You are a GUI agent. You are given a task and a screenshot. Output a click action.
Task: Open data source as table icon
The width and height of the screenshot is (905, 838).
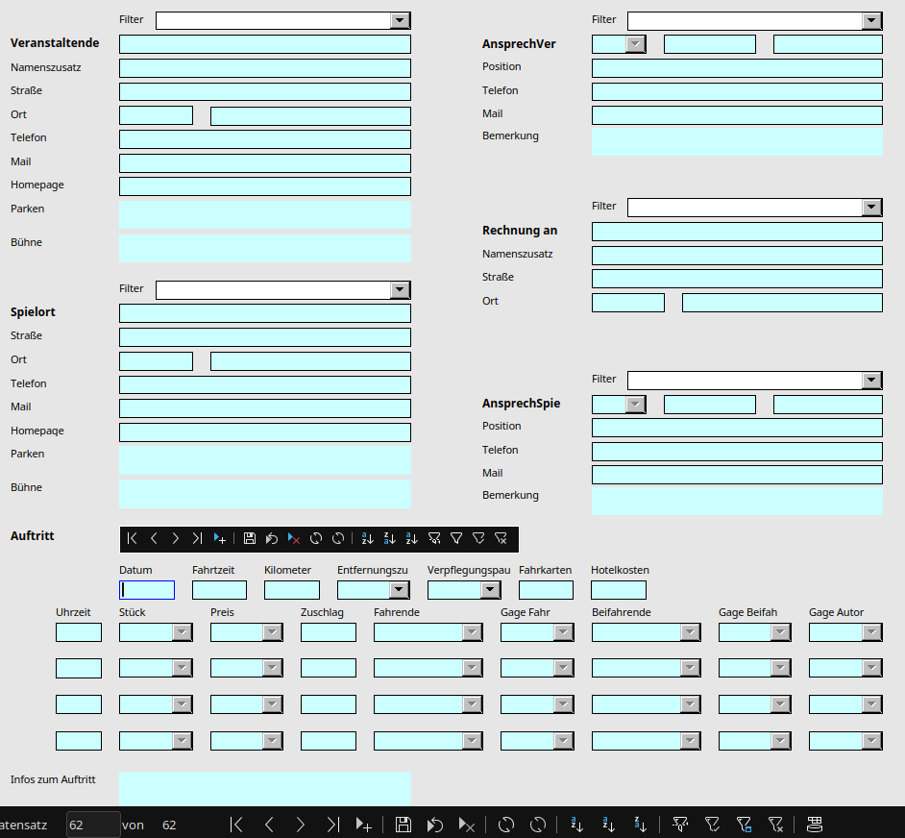tap(815, 825)
